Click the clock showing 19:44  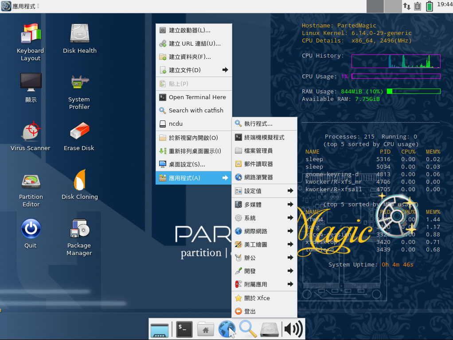[445, 4]
